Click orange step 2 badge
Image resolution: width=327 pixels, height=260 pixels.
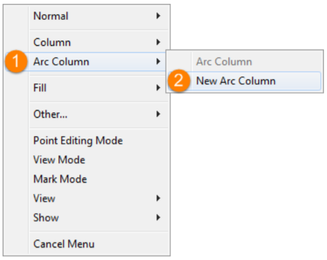click(x=179, y=81)
